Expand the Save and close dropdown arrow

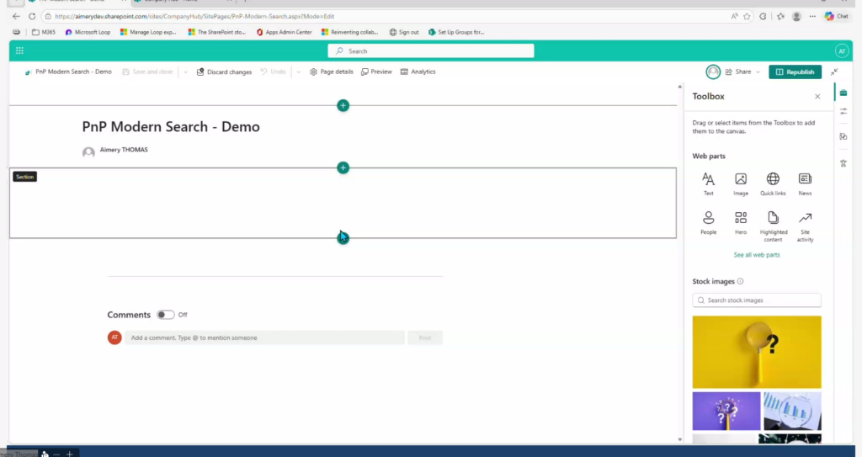185,72
